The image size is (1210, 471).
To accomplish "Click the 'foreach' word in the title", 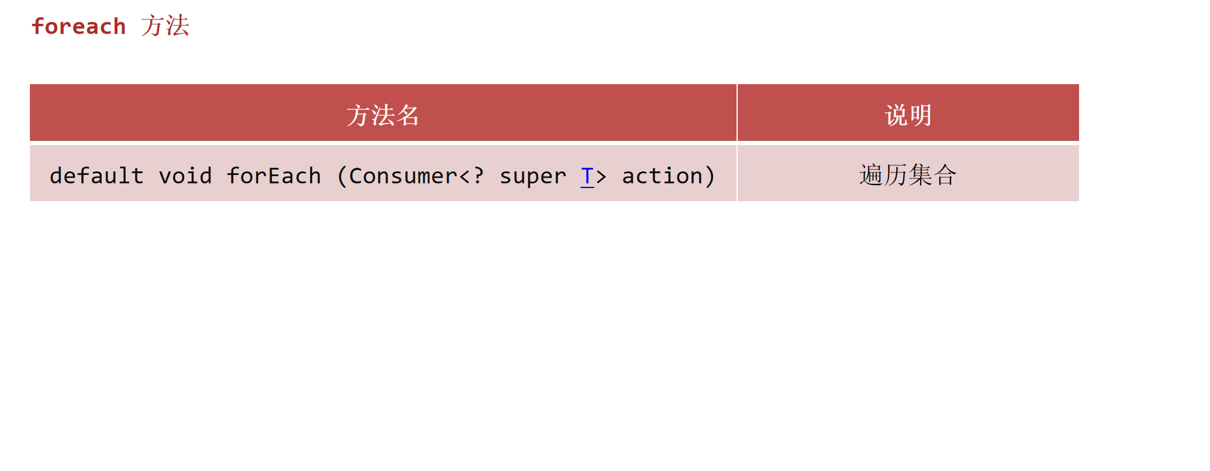I will 78,26.
